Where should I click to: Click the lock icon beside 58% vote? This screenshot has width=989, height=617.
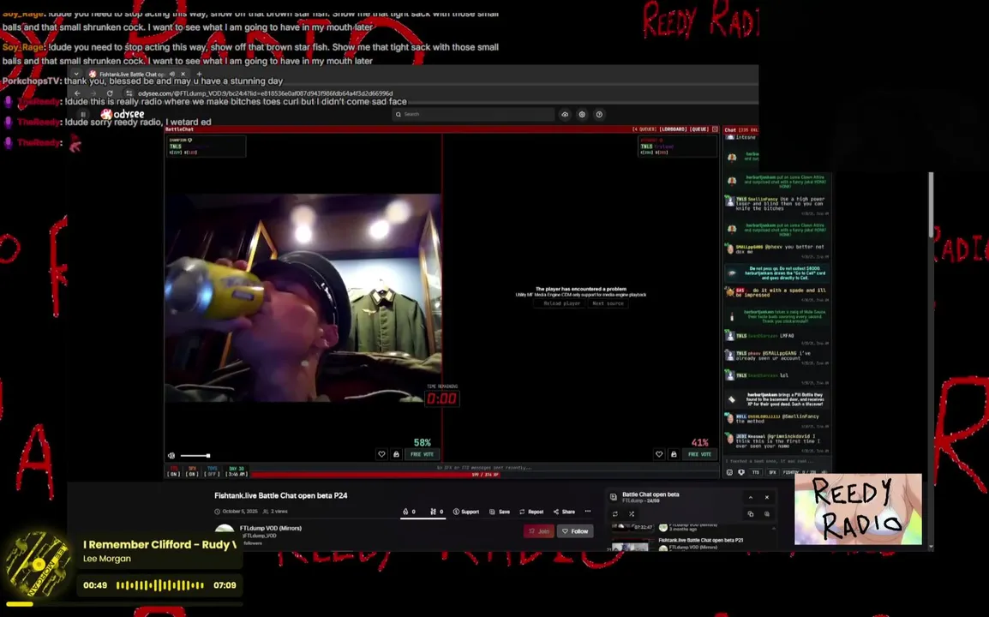(396, 454)
